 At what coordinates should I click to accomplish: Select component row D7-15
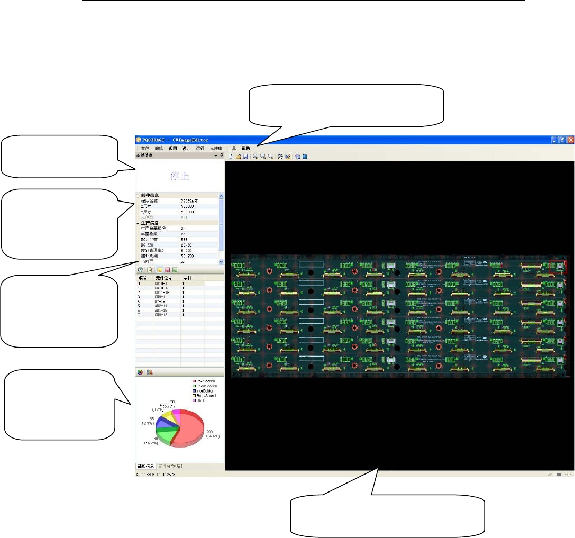180,302
